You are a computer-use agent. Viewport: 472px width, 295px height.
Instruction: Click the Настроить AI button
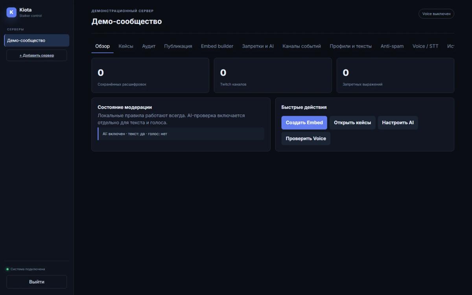pyautogui.click(x=398, y=123)
